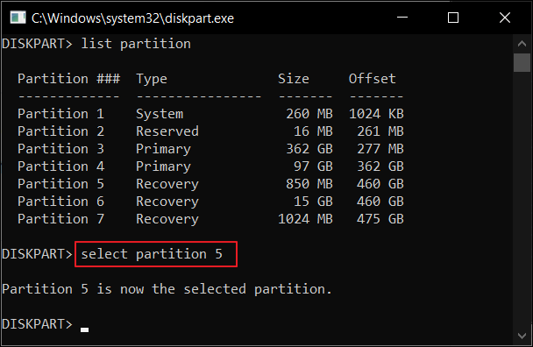Click the '475 GB' offset value
This screenshot has width=533, height=347.
click(x=380, y=219)
